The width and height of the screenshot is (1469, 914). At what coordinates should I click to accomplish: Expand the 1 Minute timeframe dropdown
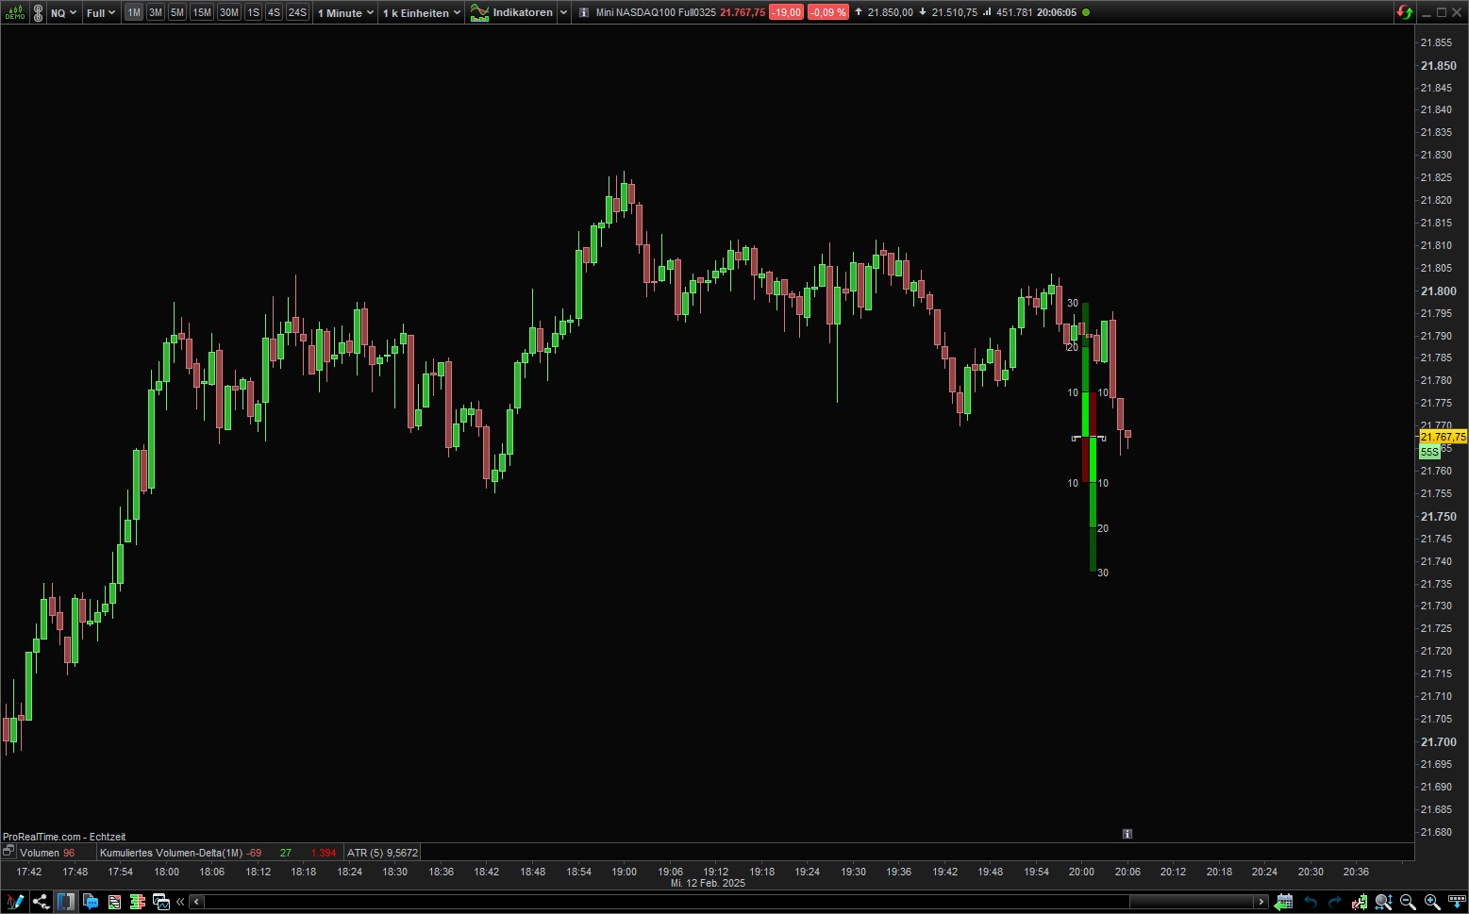pos(345,12)
